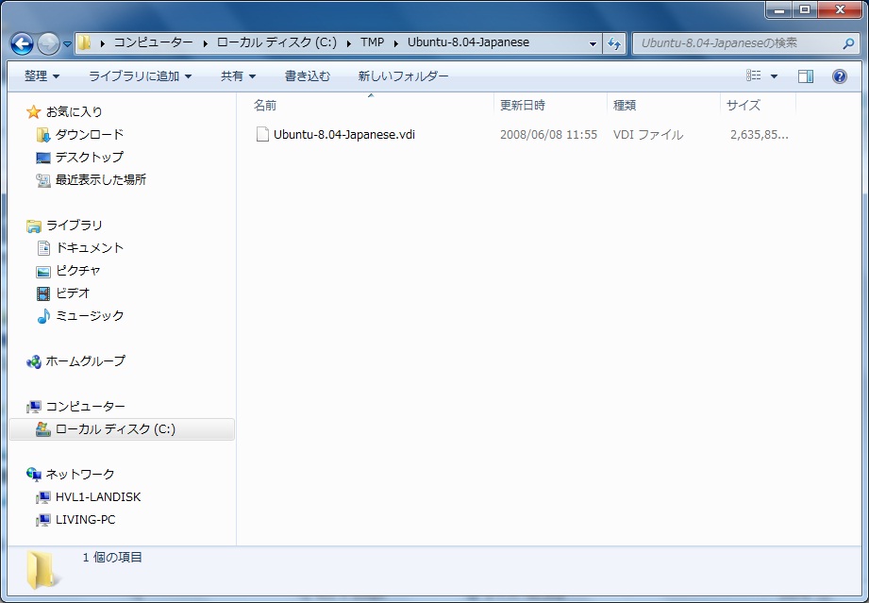This screenshot has width=869, height=603.
Task: Refresh the folder with refresh icon
Action: point(614,43)
